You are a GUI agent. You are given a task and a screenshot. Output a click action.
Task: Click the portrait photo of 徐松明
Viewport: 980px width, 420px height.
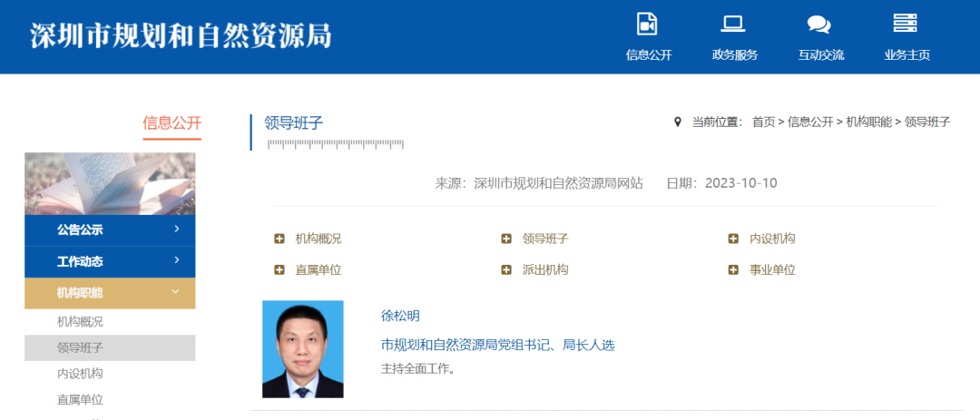point(302,348)
